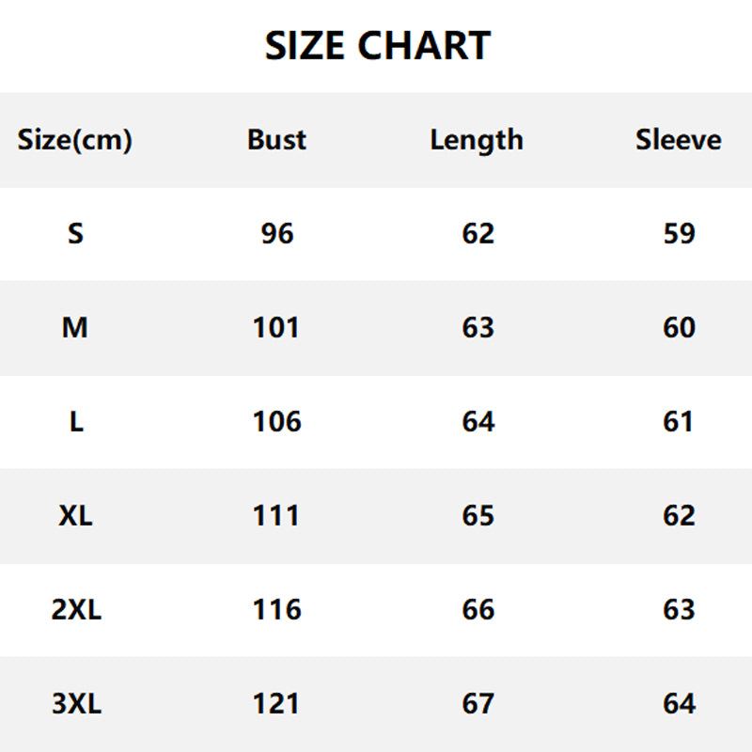Click bust value 101 for size M
The image size is (752, 752).
coord(276,327)
